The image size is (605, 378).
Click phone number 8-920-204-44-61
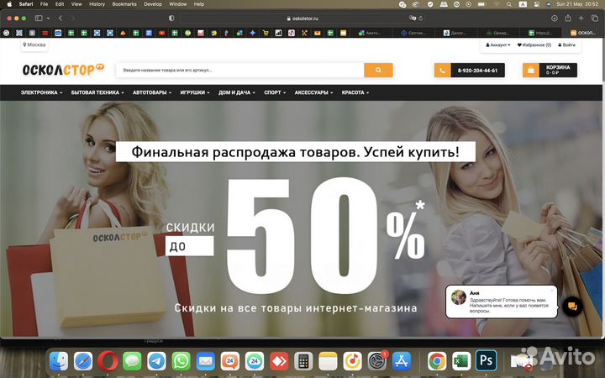coord(477,71)
